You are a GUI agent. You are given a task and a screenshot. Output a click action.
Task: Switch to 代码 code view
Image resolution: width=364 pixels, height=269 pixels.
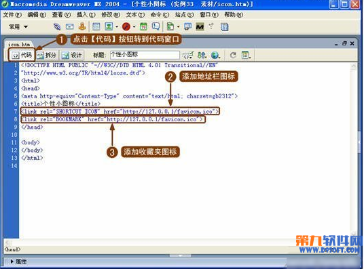(x=22, y=55)
